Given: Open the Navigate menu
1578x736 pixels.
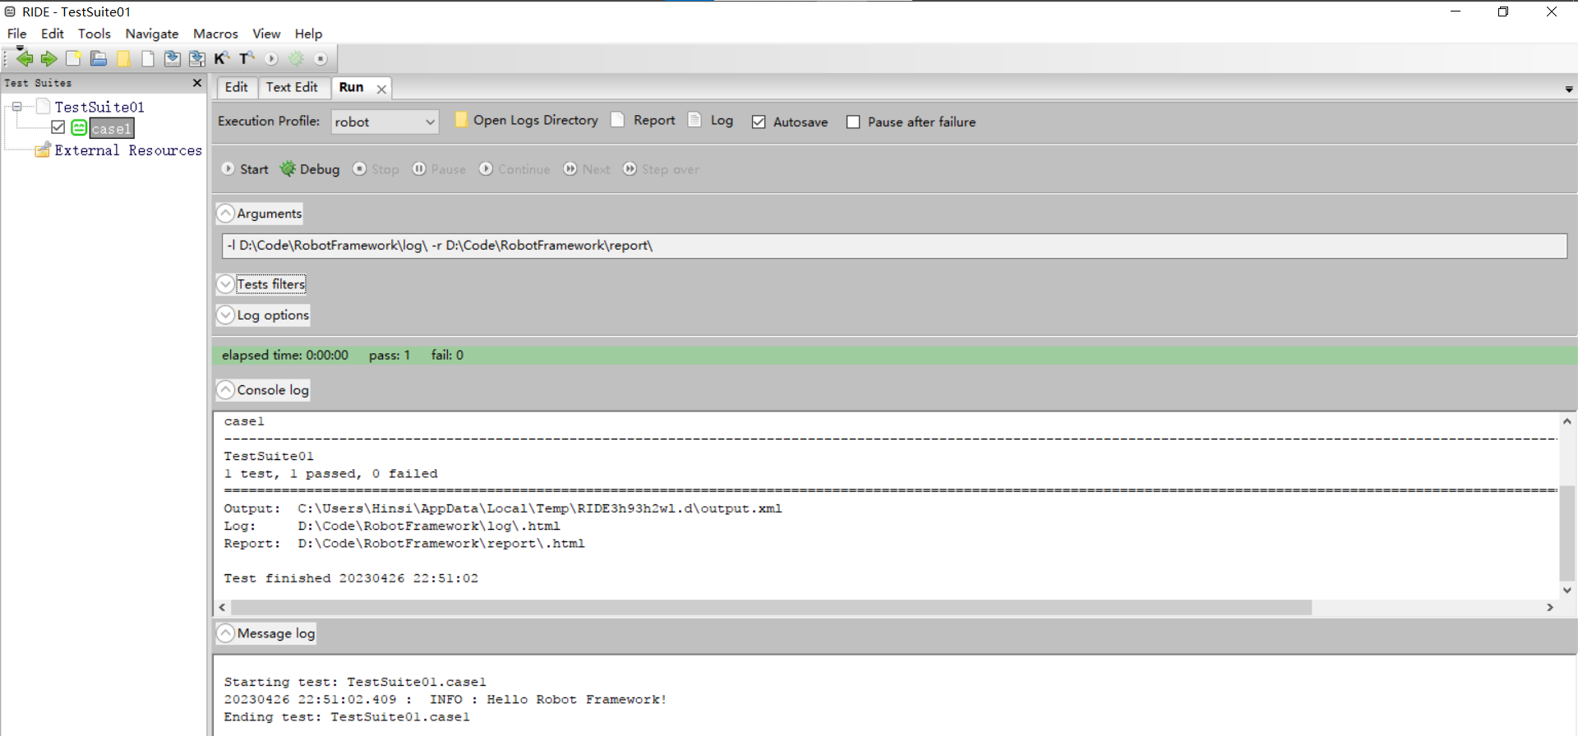Looking at the screenshot, I should pos(152,34).
